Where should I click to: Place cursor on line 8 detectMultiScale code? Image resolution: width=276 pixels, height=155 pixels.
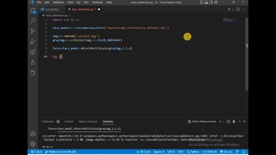coord(92,48)
